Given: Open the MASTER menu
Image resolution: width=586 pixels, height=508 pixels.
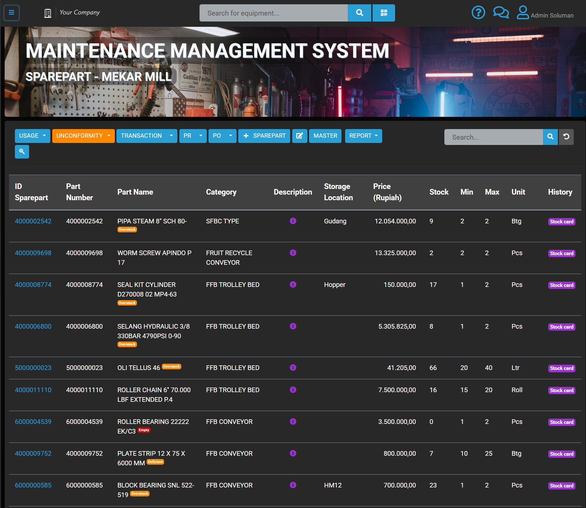Looking at the screenshot, I should 325,136.
